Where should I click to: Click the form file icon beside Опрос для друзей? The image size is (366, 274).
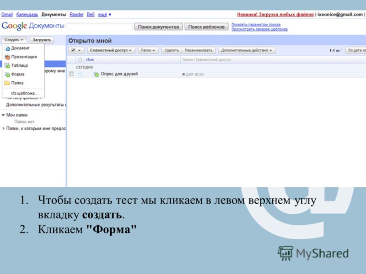96,74
